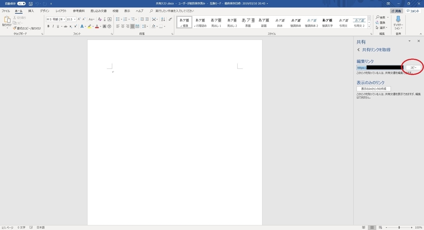This screenshot has height=230, width=424.
Task: Click the sort A-Z icon
Action: [163, 19]
